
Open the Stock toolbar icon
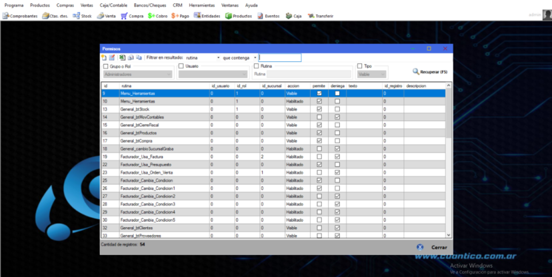tap(82, 16)
